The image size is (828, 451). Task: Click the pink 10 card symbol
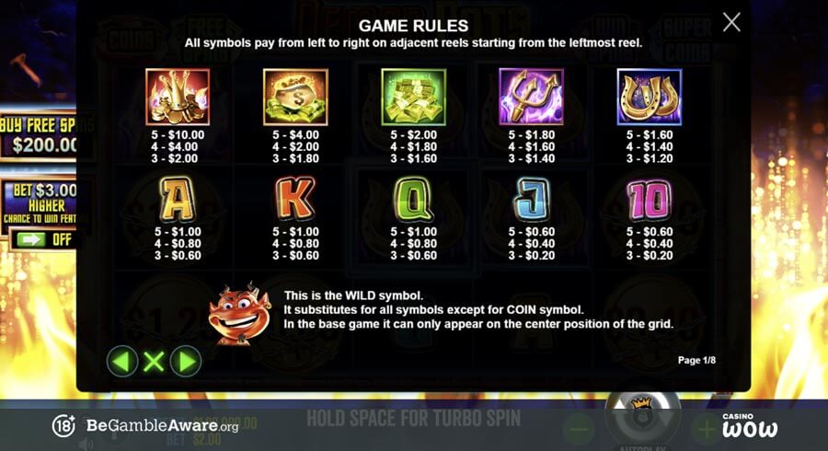[x=649, y=200]
